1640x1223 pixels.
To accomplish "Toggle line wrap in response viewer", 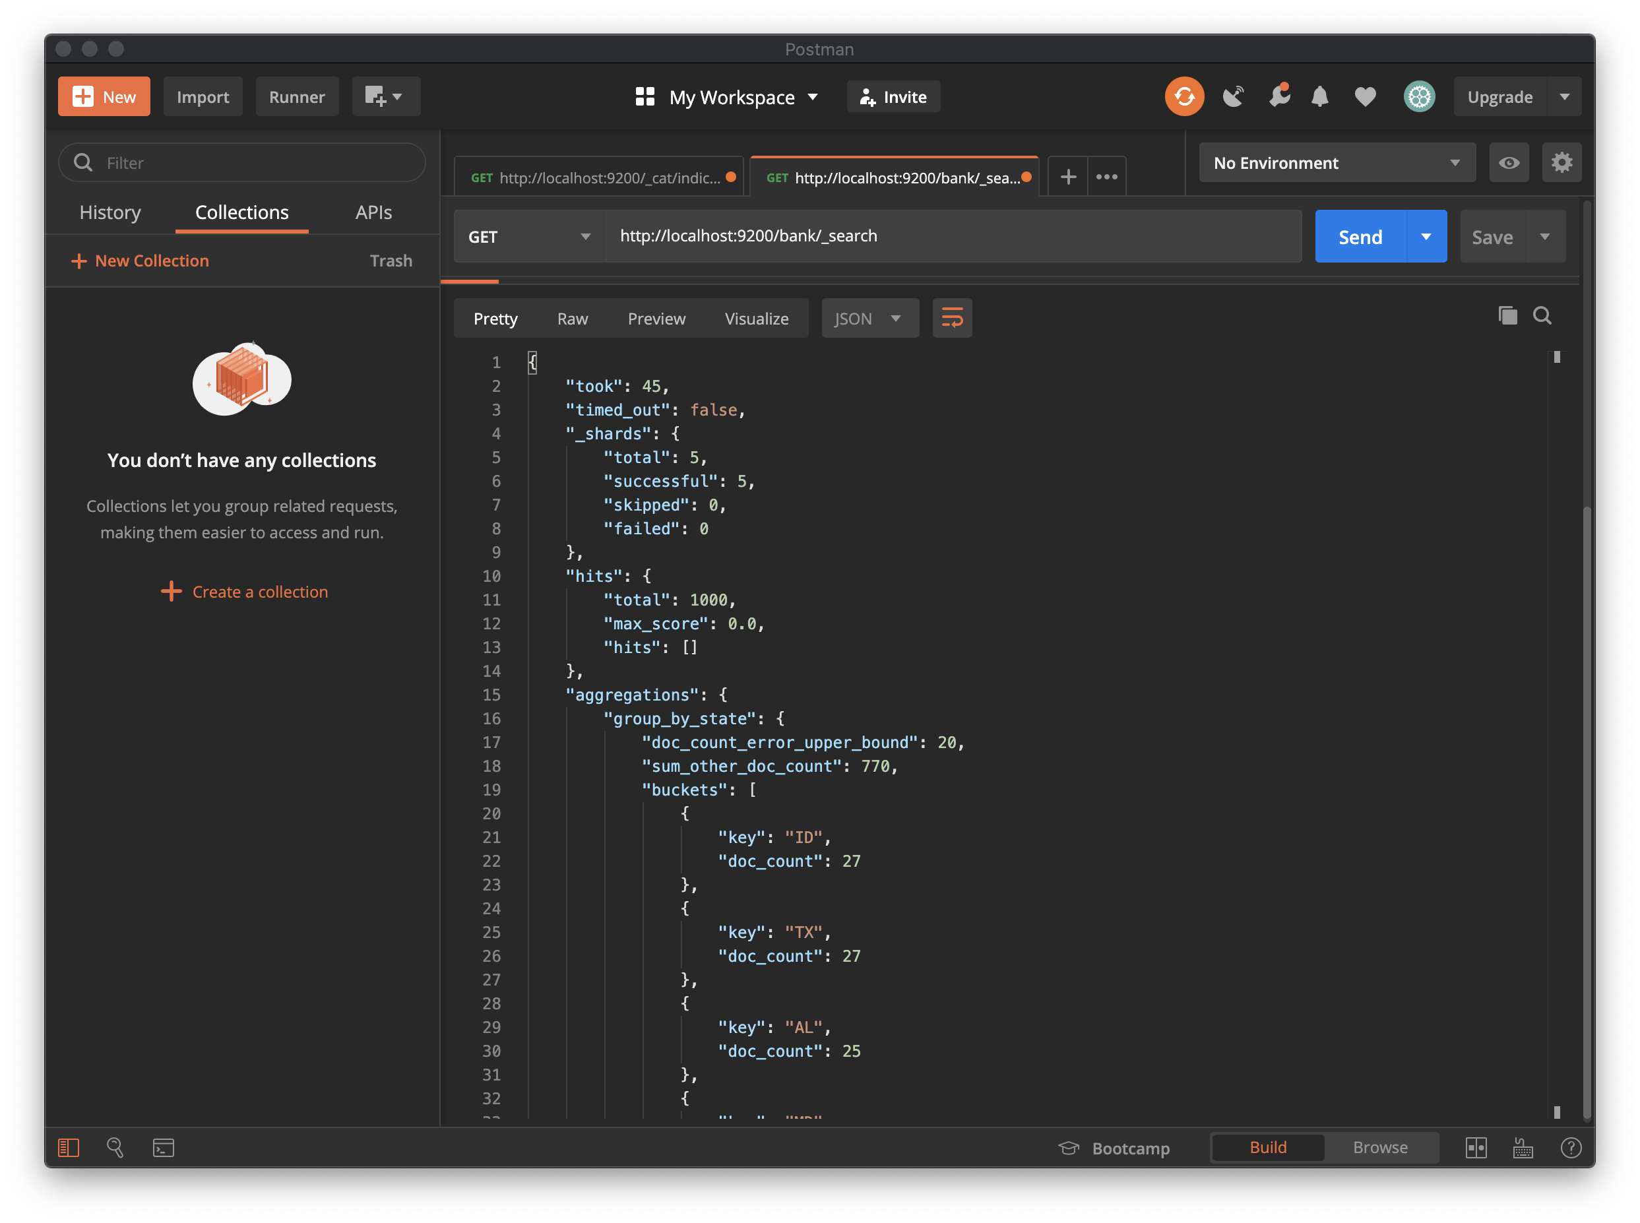I will 951,319.
